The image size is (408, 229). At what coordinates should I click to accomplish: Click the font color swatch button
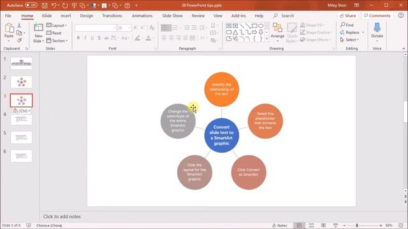click(x=148, y=38)
